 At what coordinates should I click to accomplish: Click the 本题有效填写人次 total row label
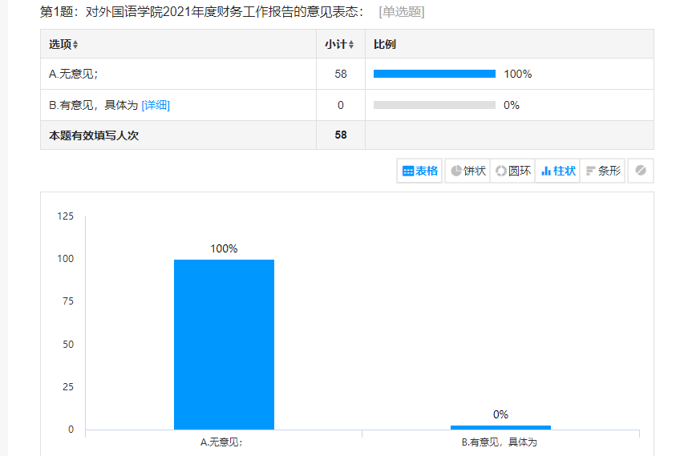[x=94, y=135]
